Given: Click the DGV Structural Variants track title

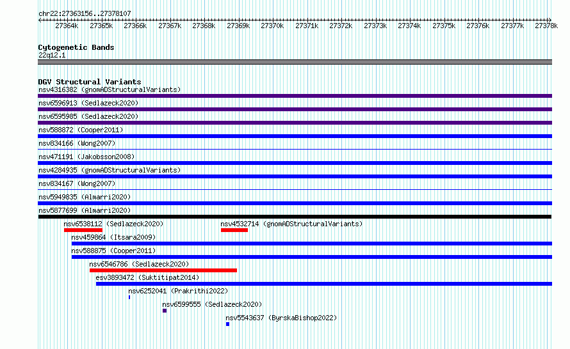Looking at the screenshot, I should pyautogui.click(x=90, y=82).
